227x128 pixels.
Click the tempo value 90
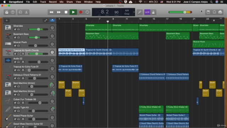point(117,12)
